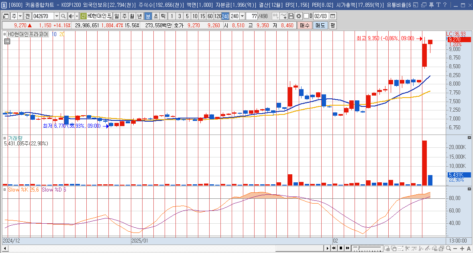Open chart settings gear icon
Screen dimensions: 473x253
coord(299,16)
